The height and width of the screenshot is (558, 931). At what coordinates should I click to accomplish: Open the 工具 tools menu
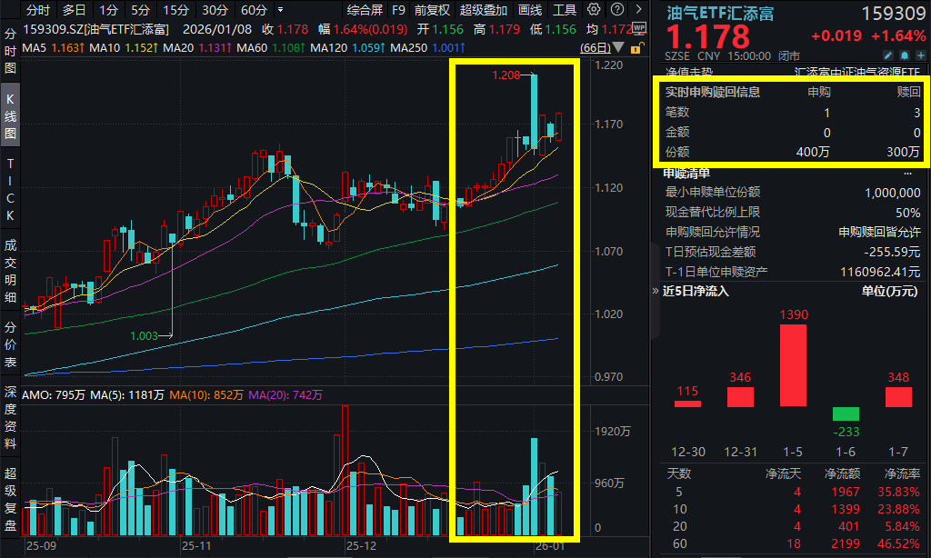point(565,10)
